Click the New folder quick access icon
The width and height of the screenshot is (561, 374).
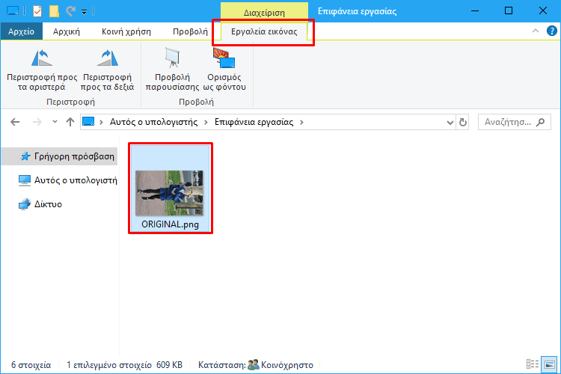pos(54,11)
